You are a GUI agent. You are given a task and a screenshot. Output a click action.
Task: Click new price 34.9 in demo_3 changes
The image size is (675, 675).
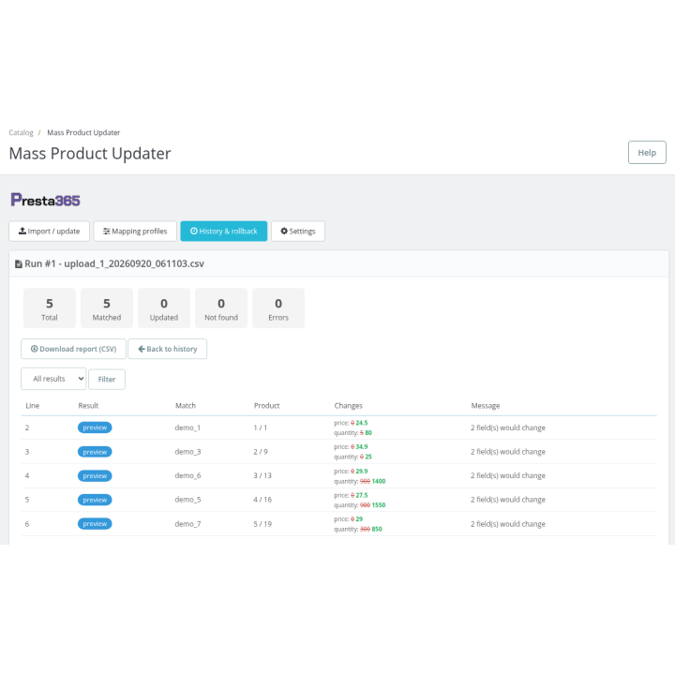pyautogui.click(x=362, y=447)
